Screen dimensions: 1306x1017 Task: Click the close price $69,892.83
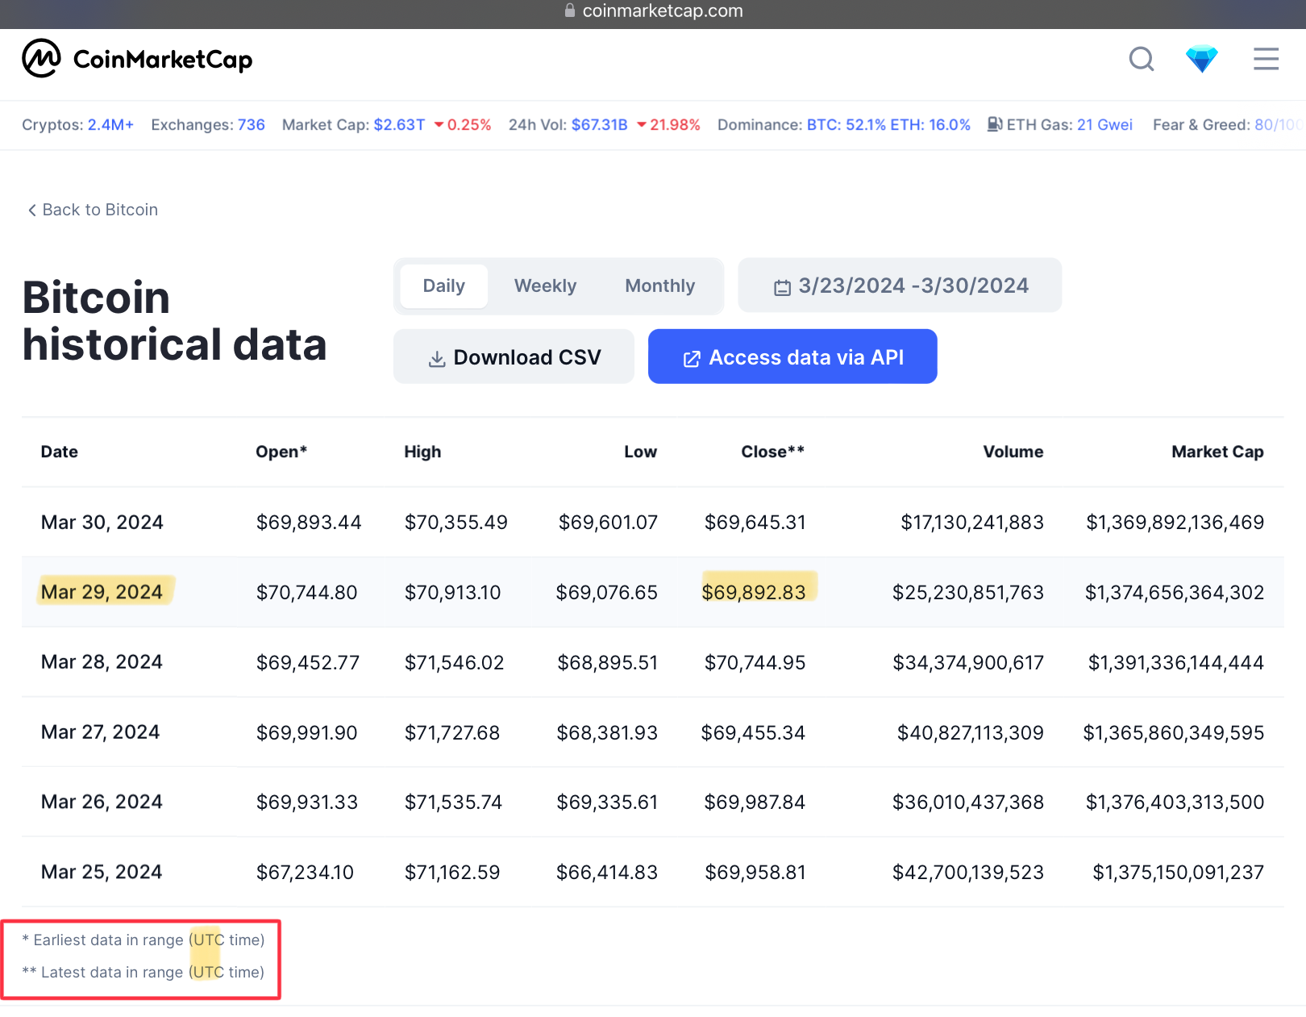tap(754, 592)
